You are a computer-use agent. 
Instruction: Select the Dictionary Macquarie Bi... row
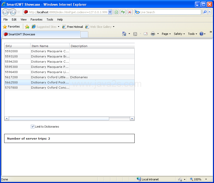[x=69, y=56]
